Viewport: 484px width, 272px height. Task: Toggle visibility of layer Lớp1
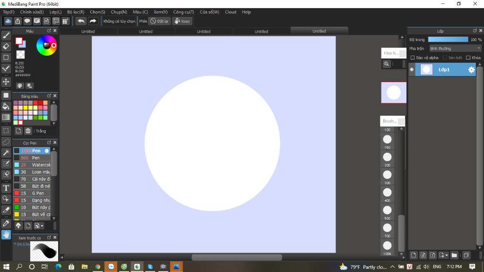pyautogui.click(x=412, y=70)
